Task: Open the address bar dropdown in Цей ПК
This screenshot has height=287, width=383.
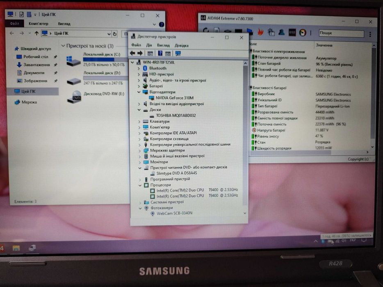Action: coord(109,34)
